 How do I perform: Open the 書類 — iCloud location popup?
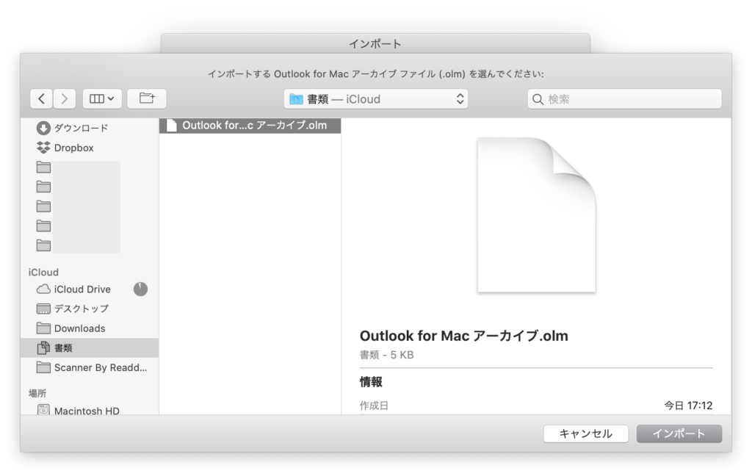coord(375,99)
